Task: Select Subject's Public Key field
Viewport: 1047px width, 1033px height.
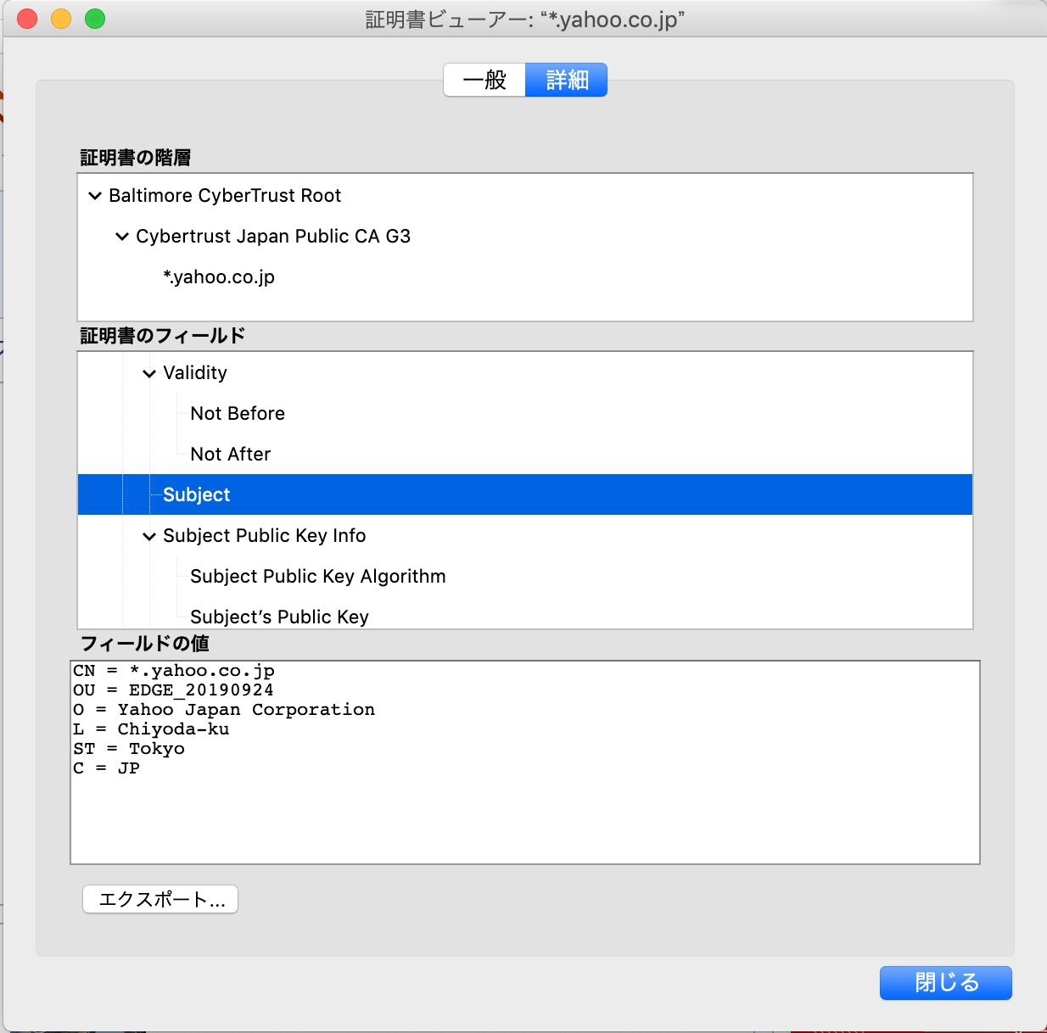Action: click(x=280, y=617)
